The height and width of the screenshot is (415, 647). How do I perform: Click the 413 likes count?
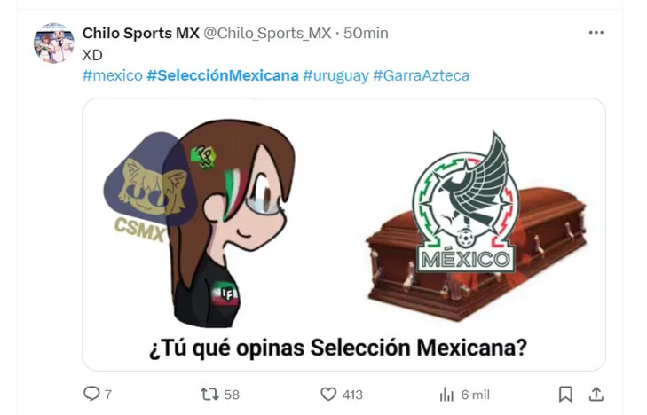352,395
